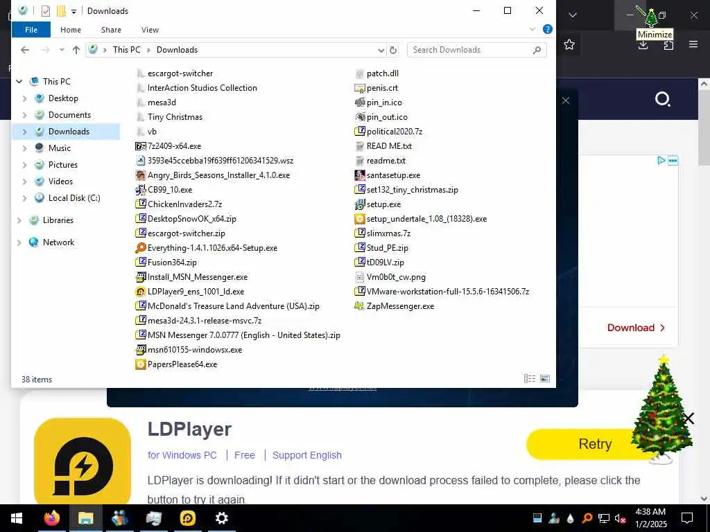The height and width of the screenshot is (532, 710).
Task: Select Vm0b0t_cw.png image file icon
Action: (x=360, y=277)
